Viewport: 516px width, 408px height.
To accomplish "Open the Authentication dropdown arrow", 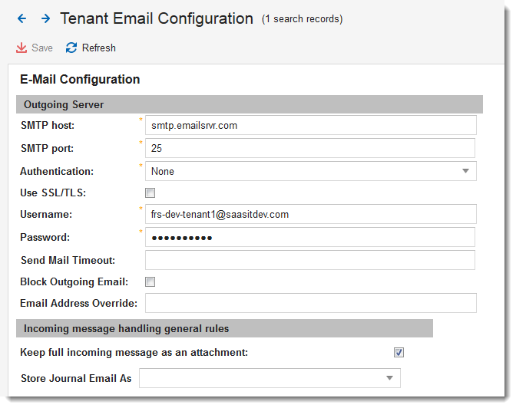I will pos(465,171).
